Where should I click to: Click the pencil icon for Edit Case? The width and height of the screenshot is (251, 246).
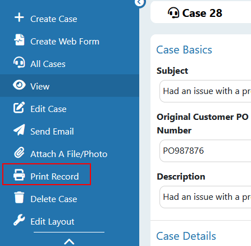(19, 108)
